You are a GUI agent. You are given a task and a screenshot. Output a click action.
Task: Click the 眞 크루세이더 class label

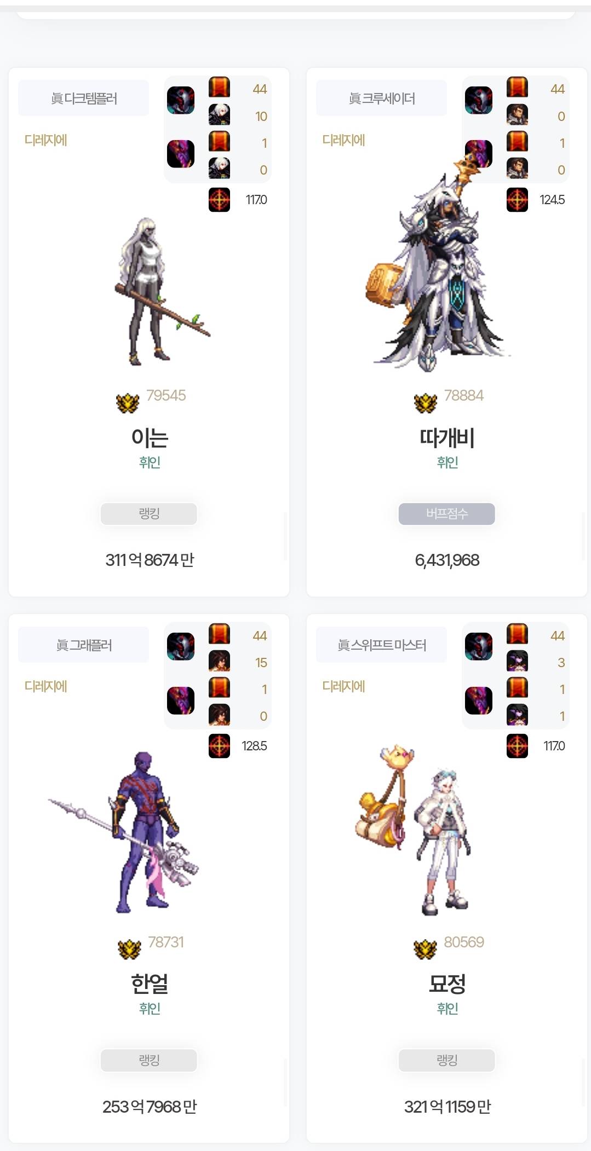pyautogui.click(x=382, y=98)
